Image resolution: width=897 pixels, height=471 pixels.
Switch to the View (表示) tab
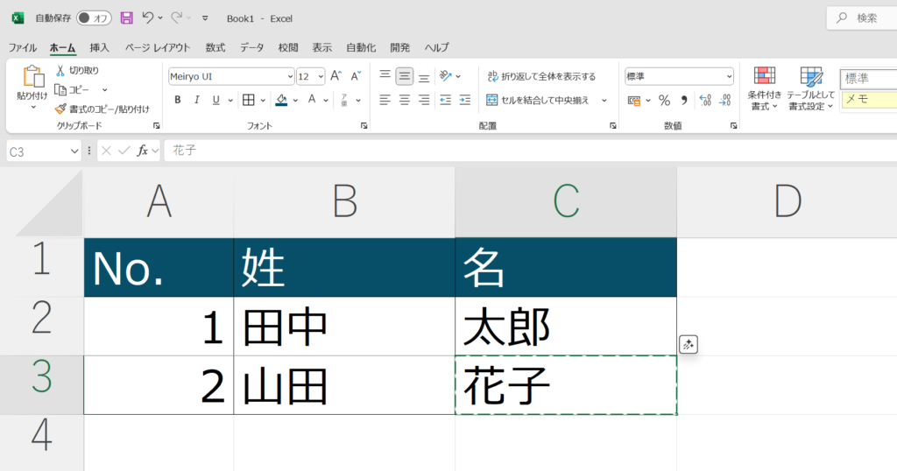(x=322, y=47)
